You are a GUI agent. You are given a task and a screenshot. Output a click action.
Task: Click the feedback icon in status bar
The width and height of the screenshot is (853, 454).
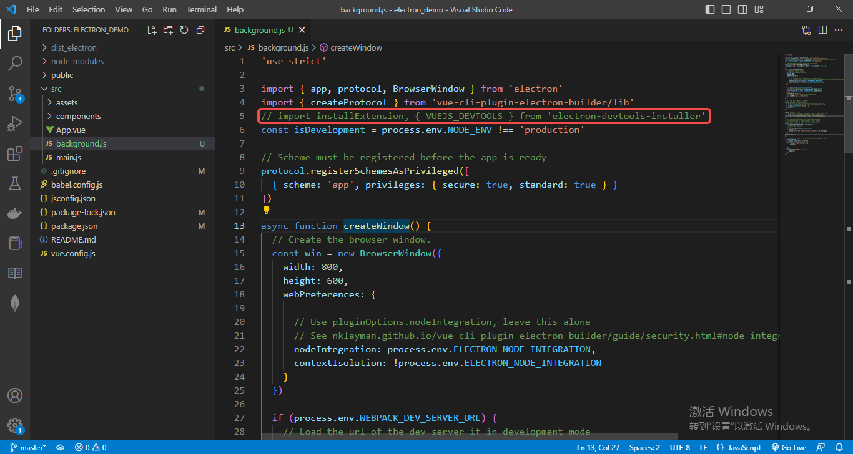click(x=821, y=447)
